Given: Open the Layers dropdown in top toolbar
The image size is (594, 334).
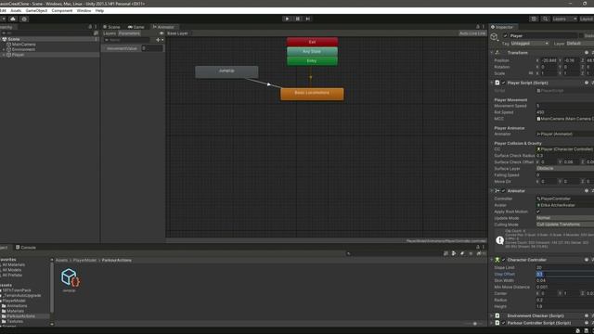Looking at the screenshot, I should pos(564,19).
